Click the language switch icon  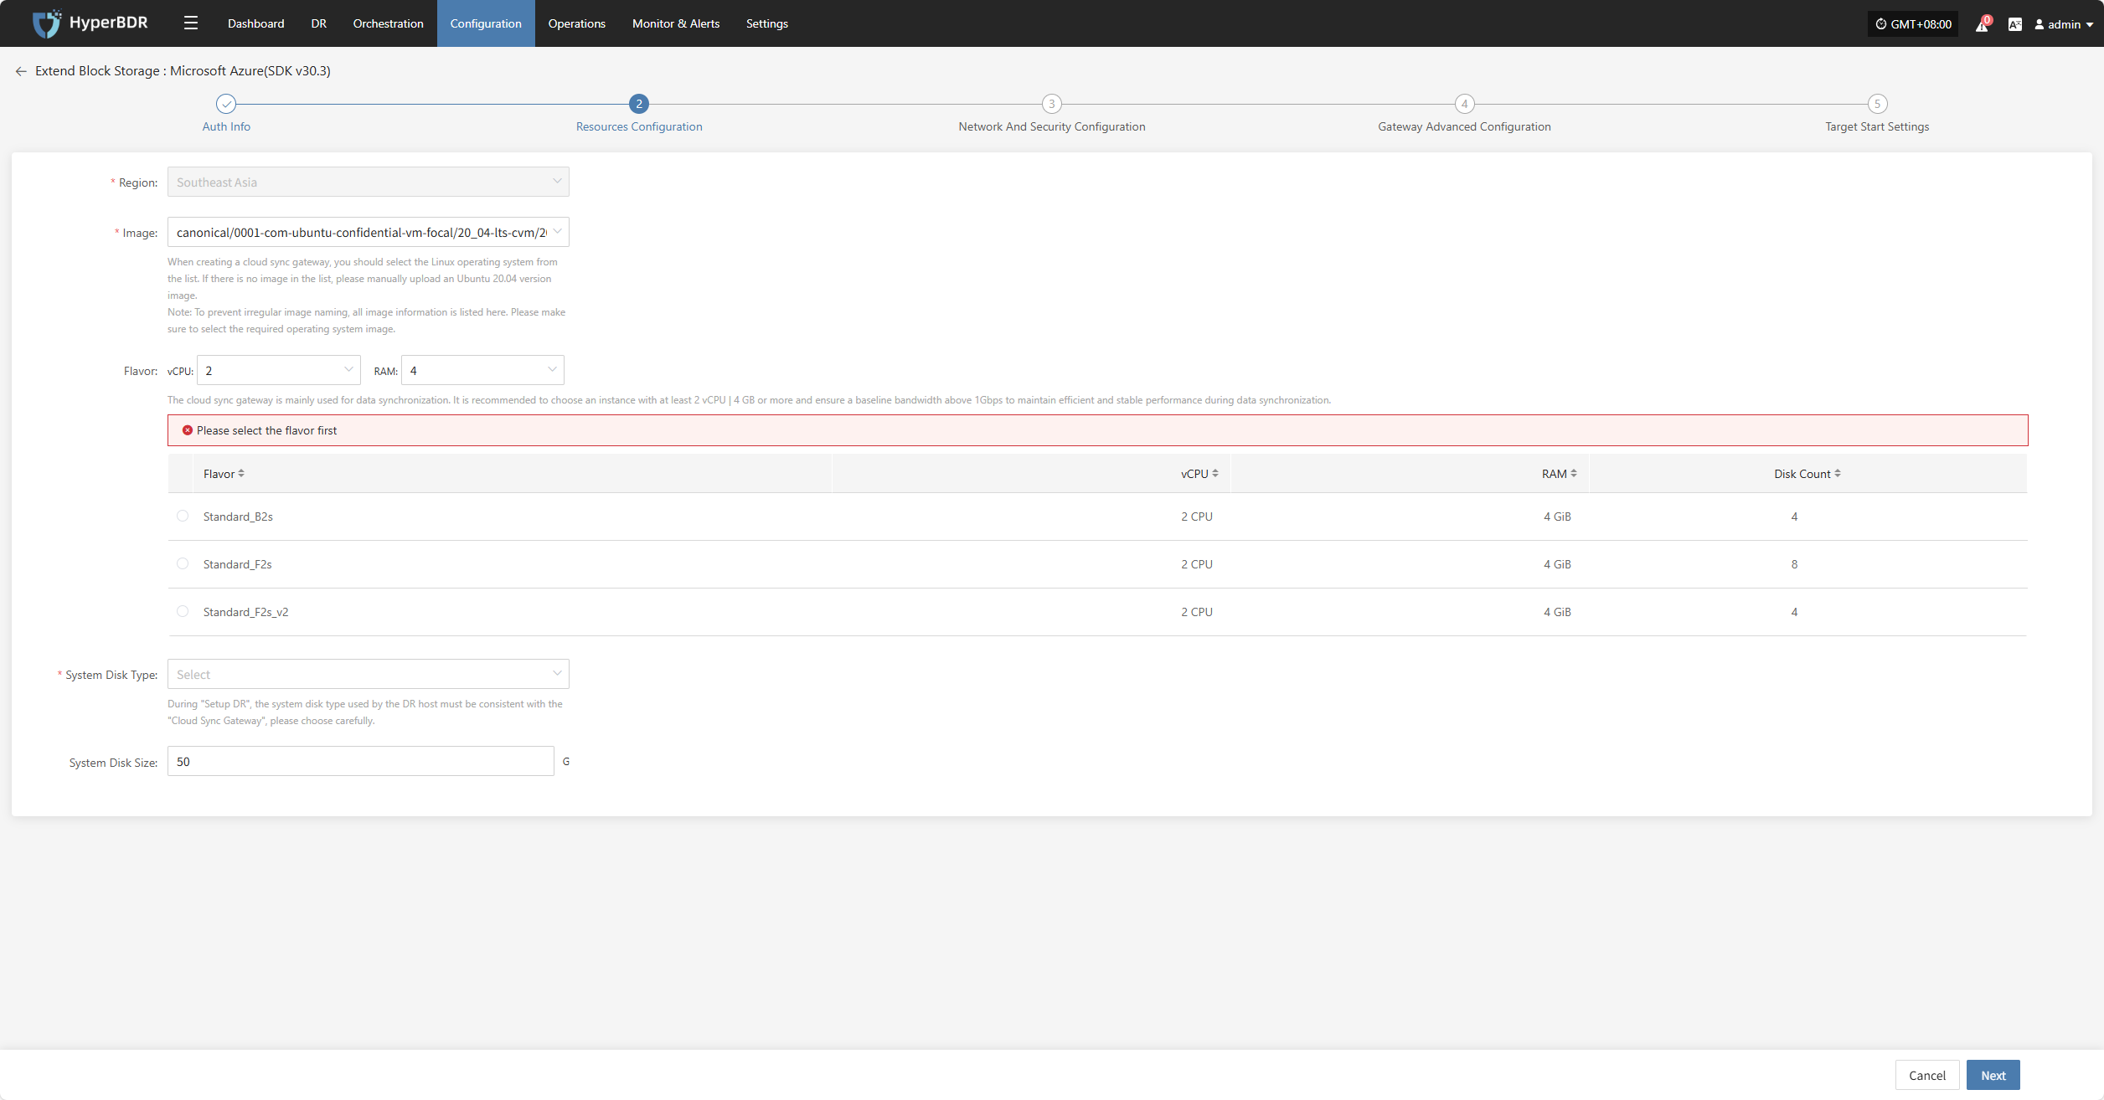click(2015, 24)
